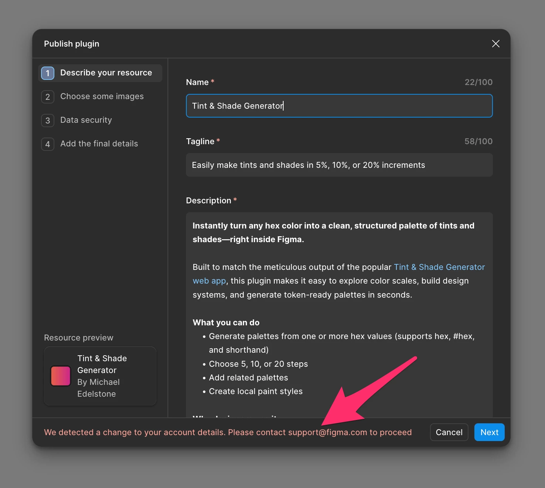Click the 22/100 name character counter
Viewport: 545px width, 488px height.
tap(478, 82)
